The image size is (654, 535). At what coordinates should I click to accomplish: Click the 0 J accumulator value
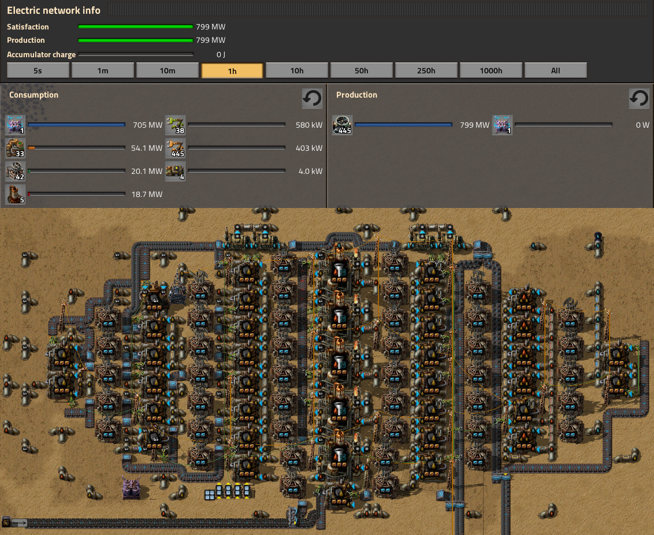[221, 54]
